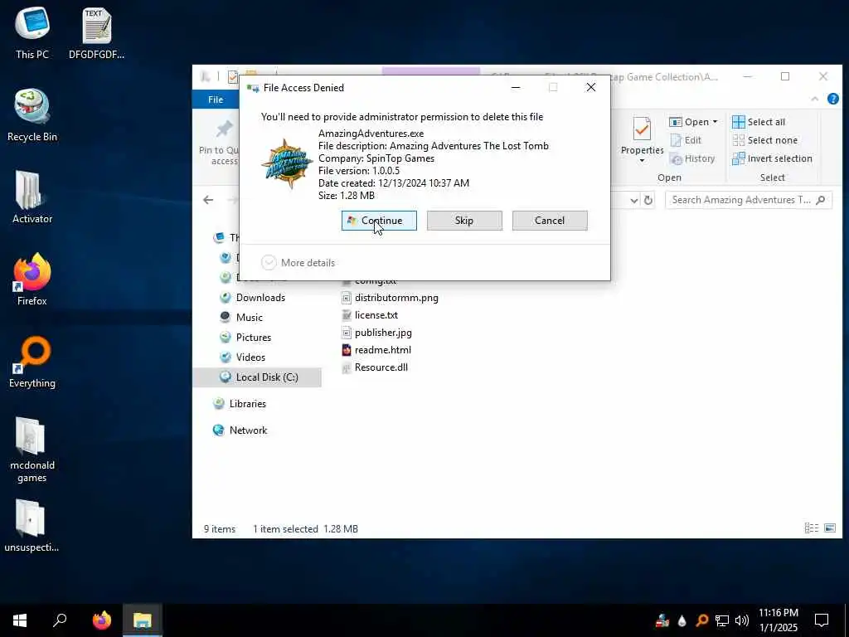This screenshot has height=637, width=849.
Task: Select Pictures in the navigation pane
Action: click(254, 338)
